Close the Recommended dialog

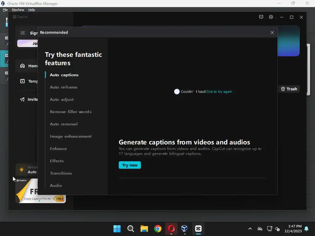pos(272,33)
